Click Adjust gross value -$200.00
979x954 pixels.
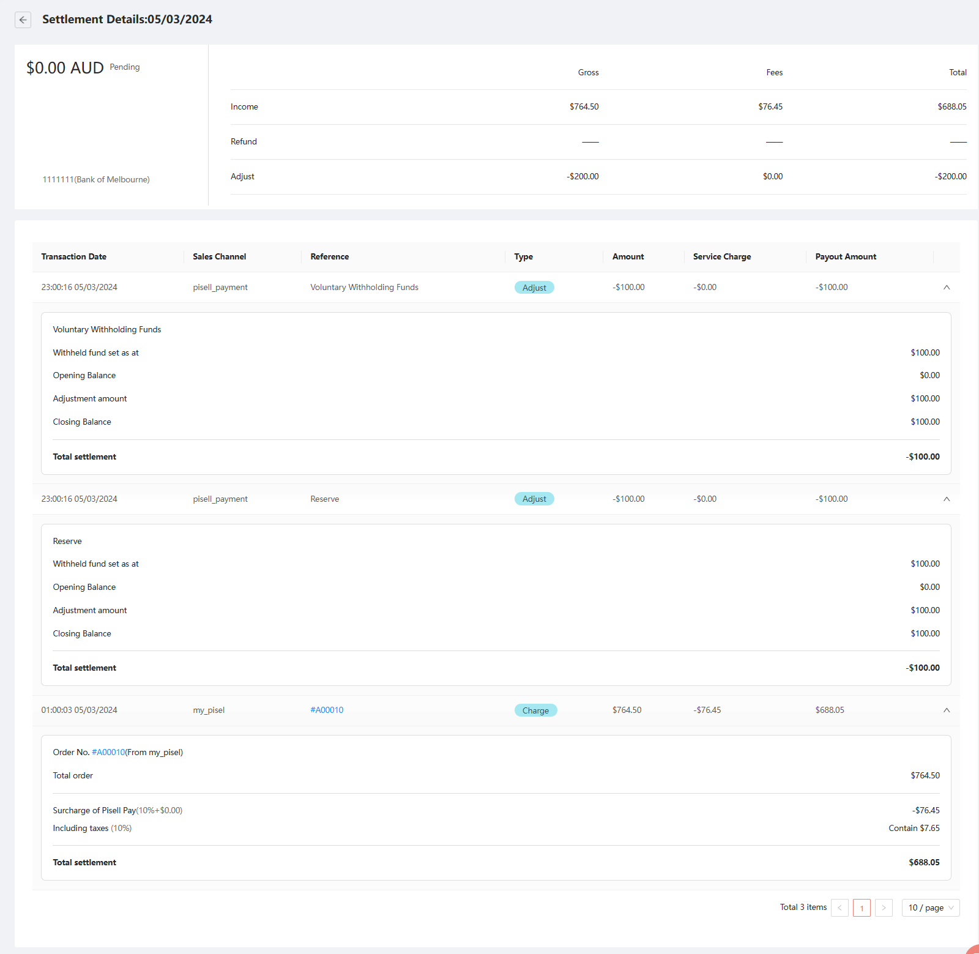[x=583, y=177]
